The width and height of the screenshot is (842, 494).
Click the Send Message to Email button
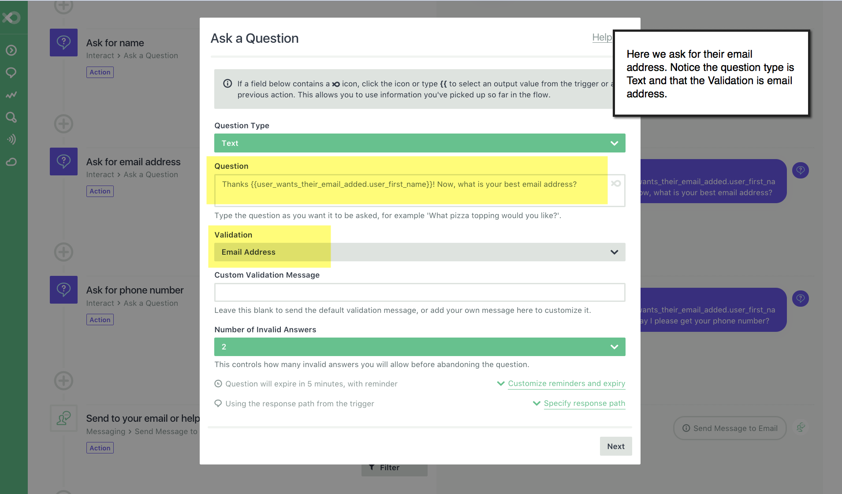pyautogui.click(x=730, y=428)
